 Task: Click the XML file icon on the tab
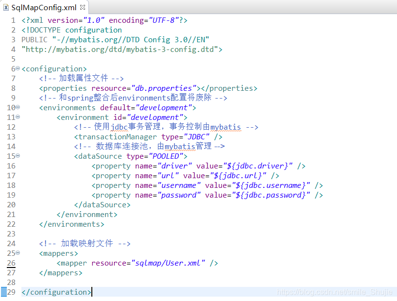6,8
